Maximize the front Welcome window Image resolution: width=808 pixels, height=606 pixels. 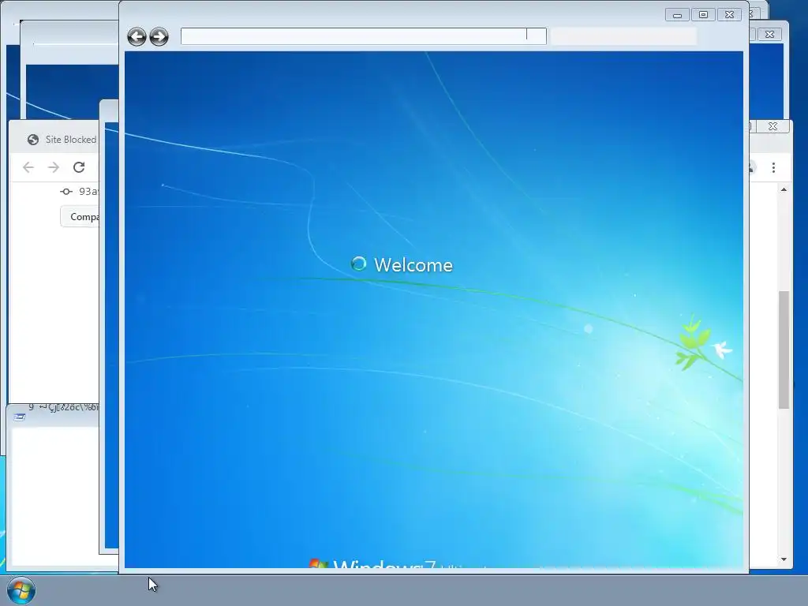703,15
